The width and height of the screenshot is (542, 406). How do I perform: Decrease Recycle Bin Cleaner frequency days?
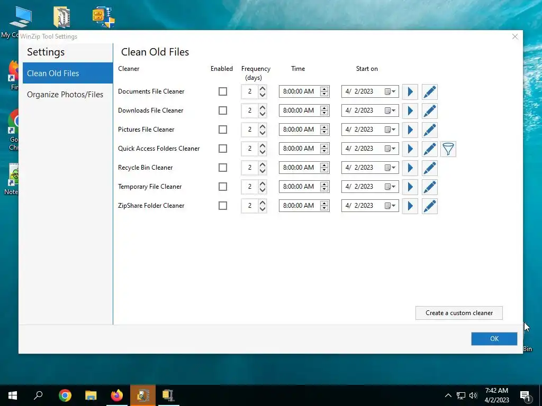tap(263, 171)
